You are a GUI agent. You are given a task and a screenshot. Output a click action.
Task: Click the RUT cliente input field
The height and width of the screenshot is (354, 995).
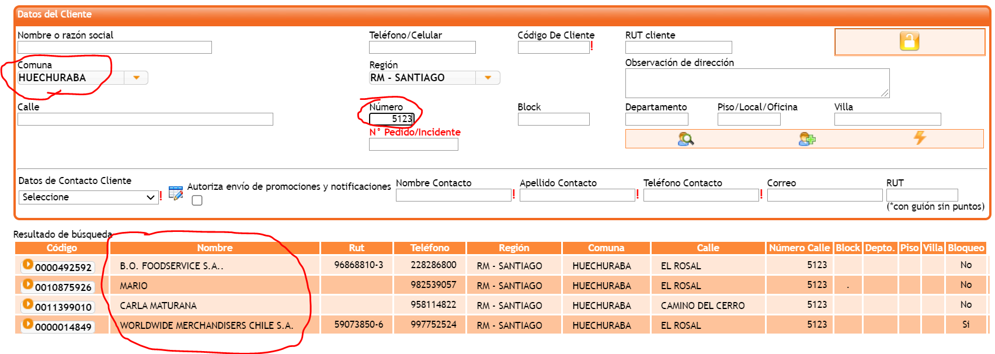(679, 47)
